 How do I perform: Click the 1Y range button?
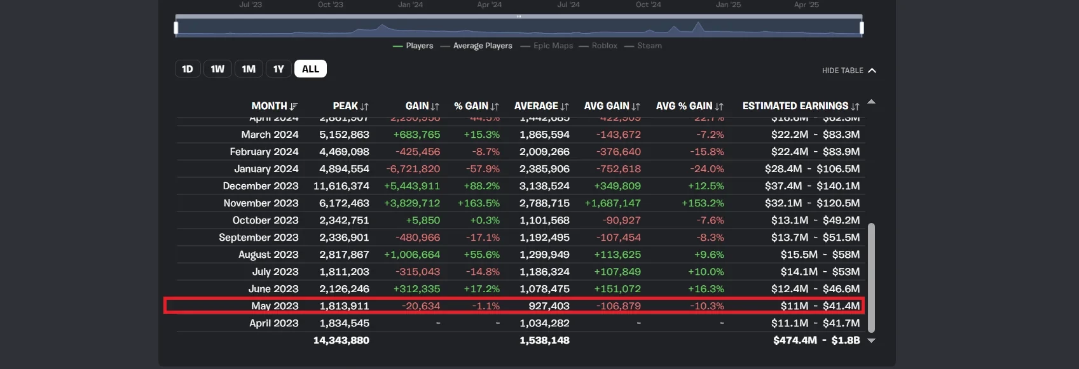[278, 69]
